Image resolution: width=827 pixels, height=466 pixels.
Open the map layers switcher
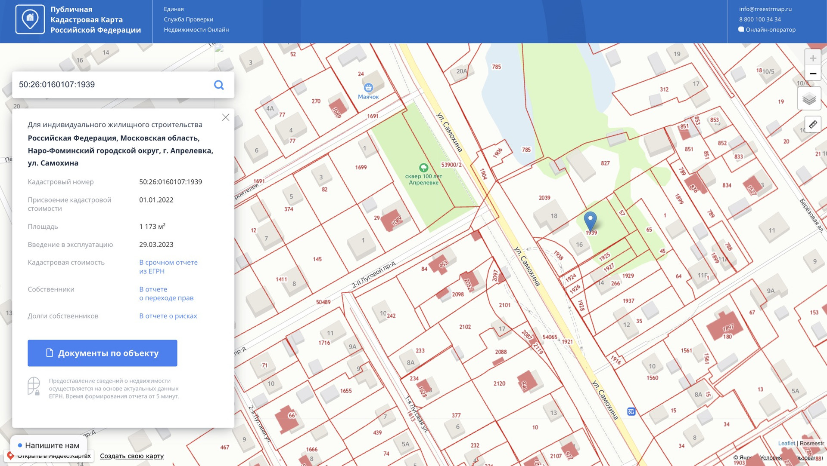(x=809, y=99)
